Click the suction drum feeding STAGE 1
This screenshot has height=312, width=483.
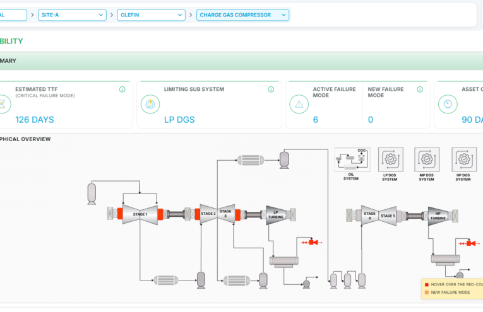(x=92, y=194)
